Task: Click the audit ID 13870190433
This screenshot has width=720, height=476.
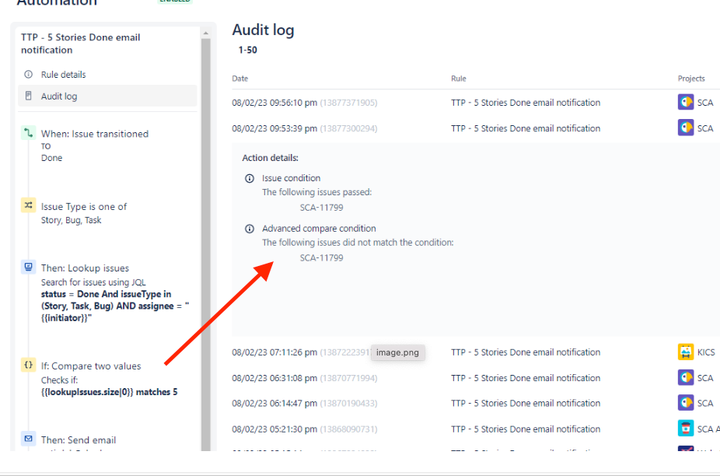Action: [x=348, y=404]
